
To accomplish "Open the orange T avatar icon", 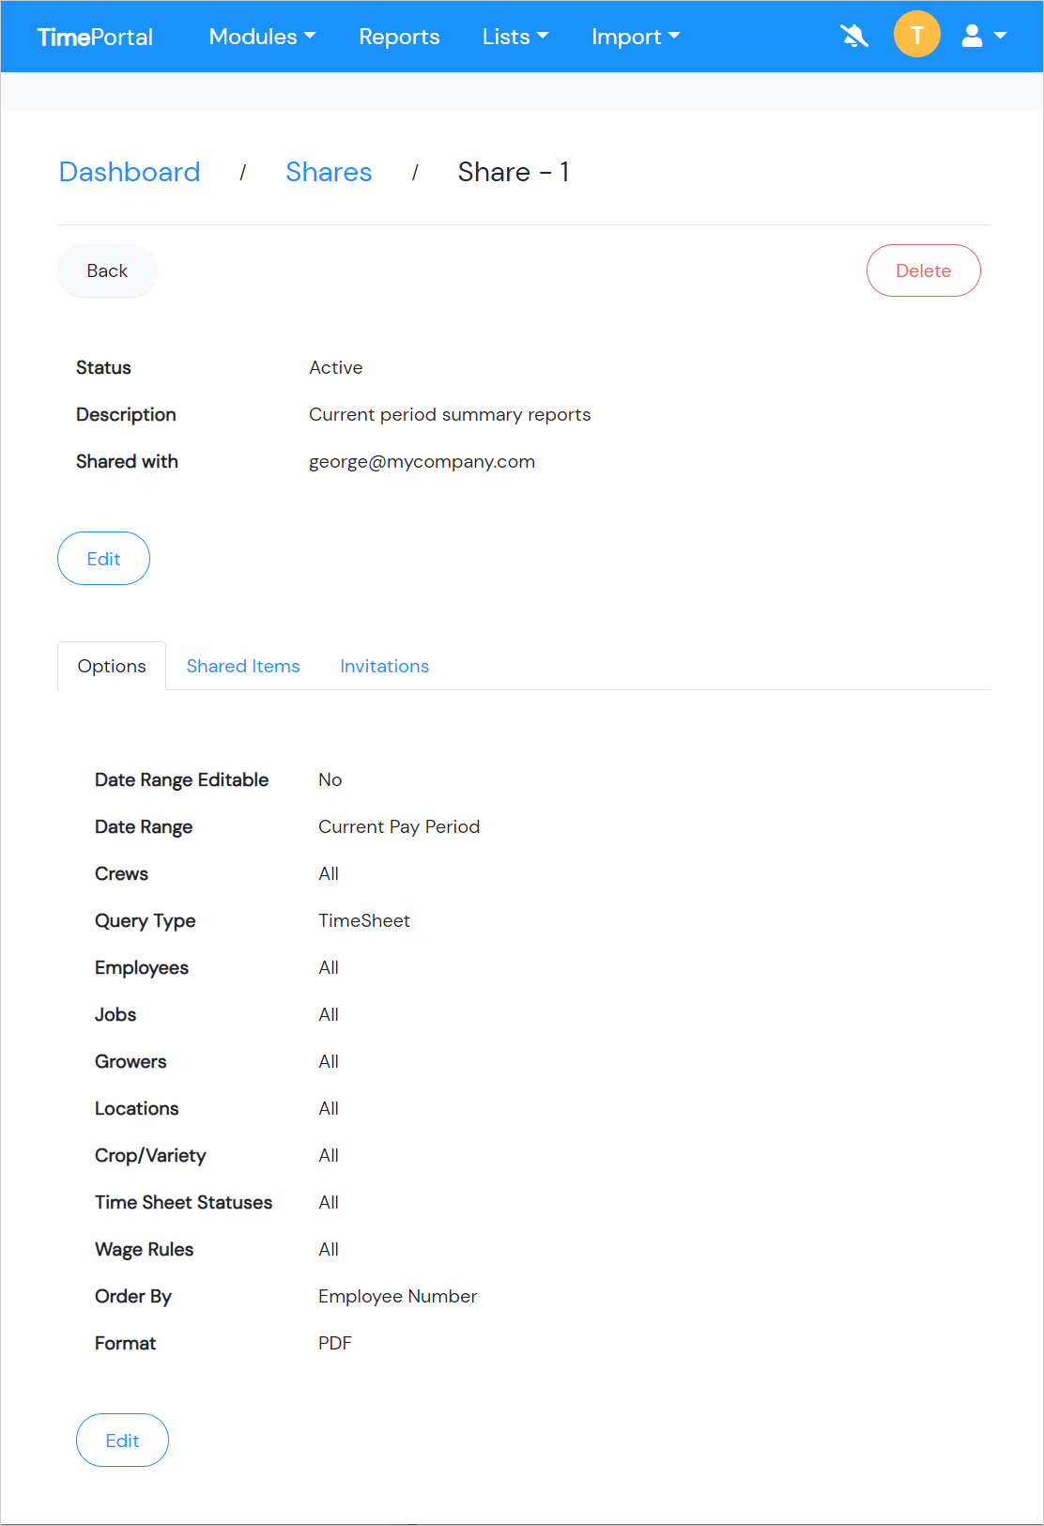I will point(917,35).
